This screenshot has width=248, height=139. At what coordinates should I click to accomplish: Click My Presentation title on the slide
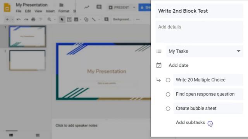click(107, 71)
